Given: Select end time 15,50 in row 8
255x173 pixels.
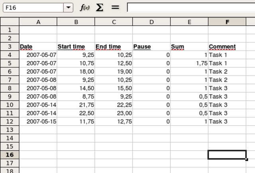Looking at the screenshot, I should click(x=114, y=88).
